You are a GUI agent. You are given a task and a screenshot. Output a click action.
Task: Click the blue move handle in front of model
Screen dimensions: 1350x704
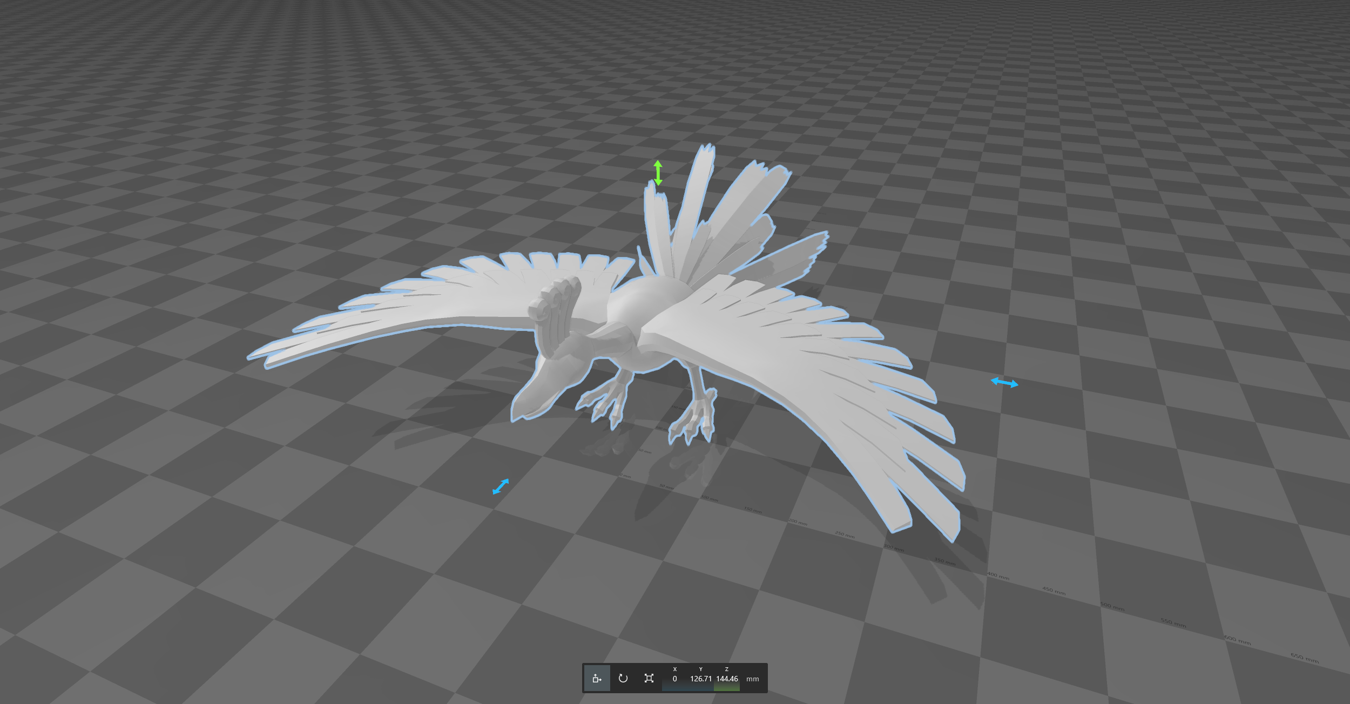coord(501,486)
